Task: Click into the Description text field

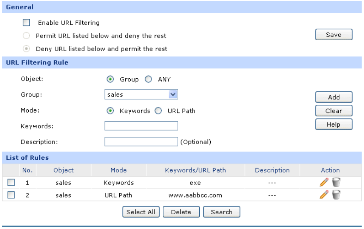Action: [141, 142]
